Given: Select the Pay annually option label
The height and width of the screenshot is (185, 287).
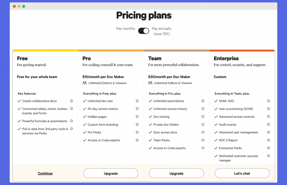Looking at the screenshot, I should pyautogui.click(x=162, y=31).
